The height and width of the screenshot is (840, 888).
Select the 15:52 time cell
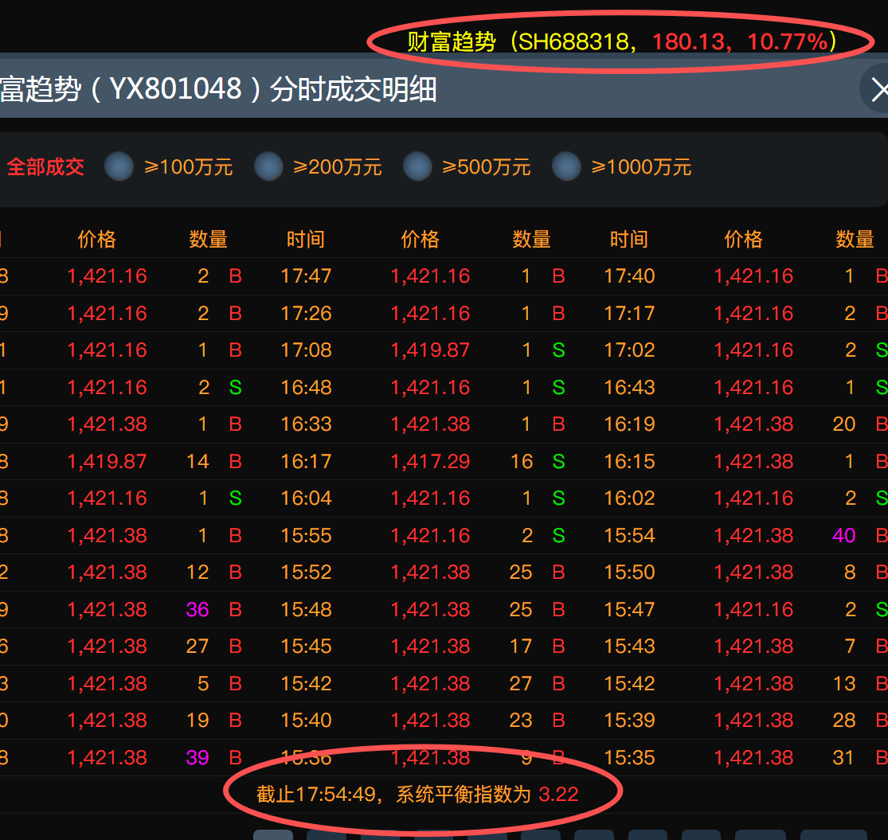(307, 572)
